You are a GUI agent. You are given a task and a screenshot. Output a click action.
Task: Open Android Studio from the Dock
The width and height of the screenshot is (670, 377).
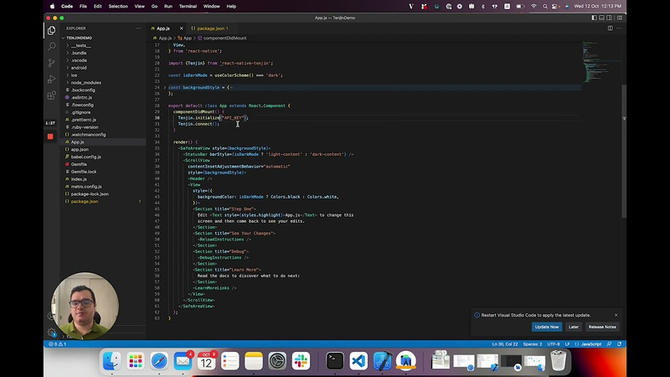click(406, 361)
